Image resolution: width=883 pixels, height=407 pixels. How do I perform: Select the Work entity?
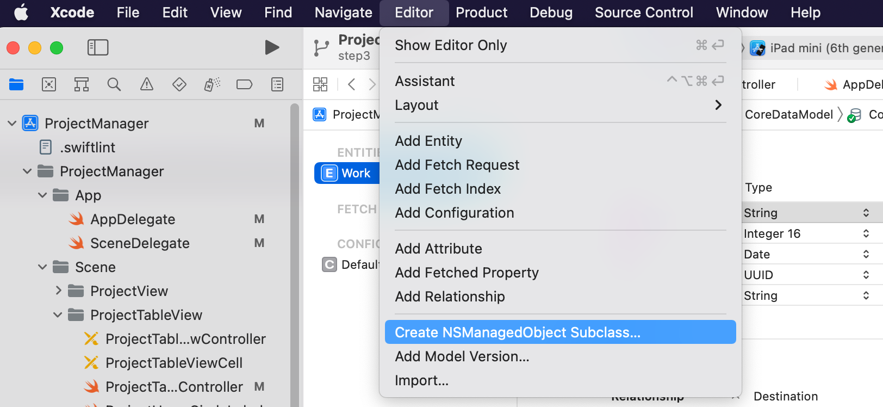pos(346,173)
